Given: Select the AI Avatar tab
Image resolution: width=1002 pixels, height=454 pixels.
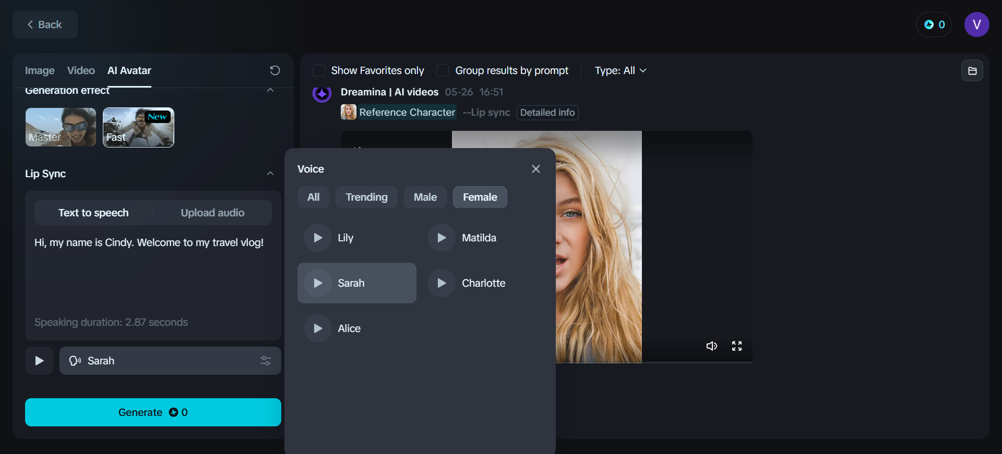Looking at the screenshot, I should [129, 70].
